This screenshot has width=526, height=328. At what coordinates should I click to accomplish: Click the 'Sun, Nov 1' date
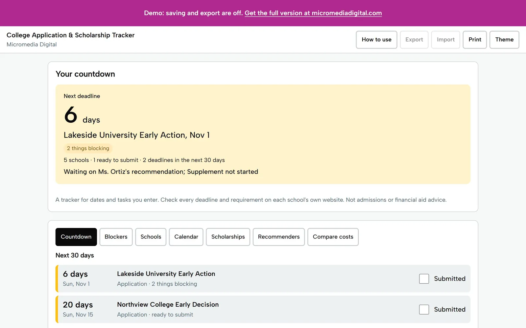coord(76,284)
